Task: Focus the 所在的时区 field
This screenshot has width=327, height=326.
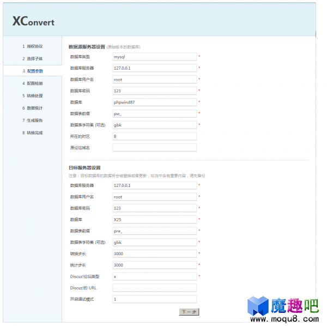Action: (x=155, y=136)
